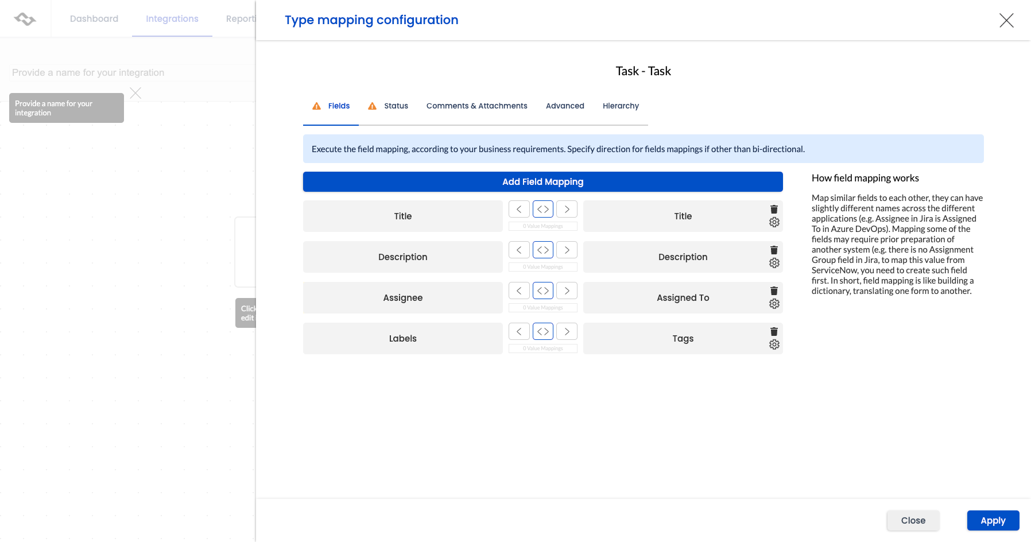The width and height of the screenshot is (1031, 542).
Task: Set Description mapping direction to right arrow
Action: coord(567,250)
